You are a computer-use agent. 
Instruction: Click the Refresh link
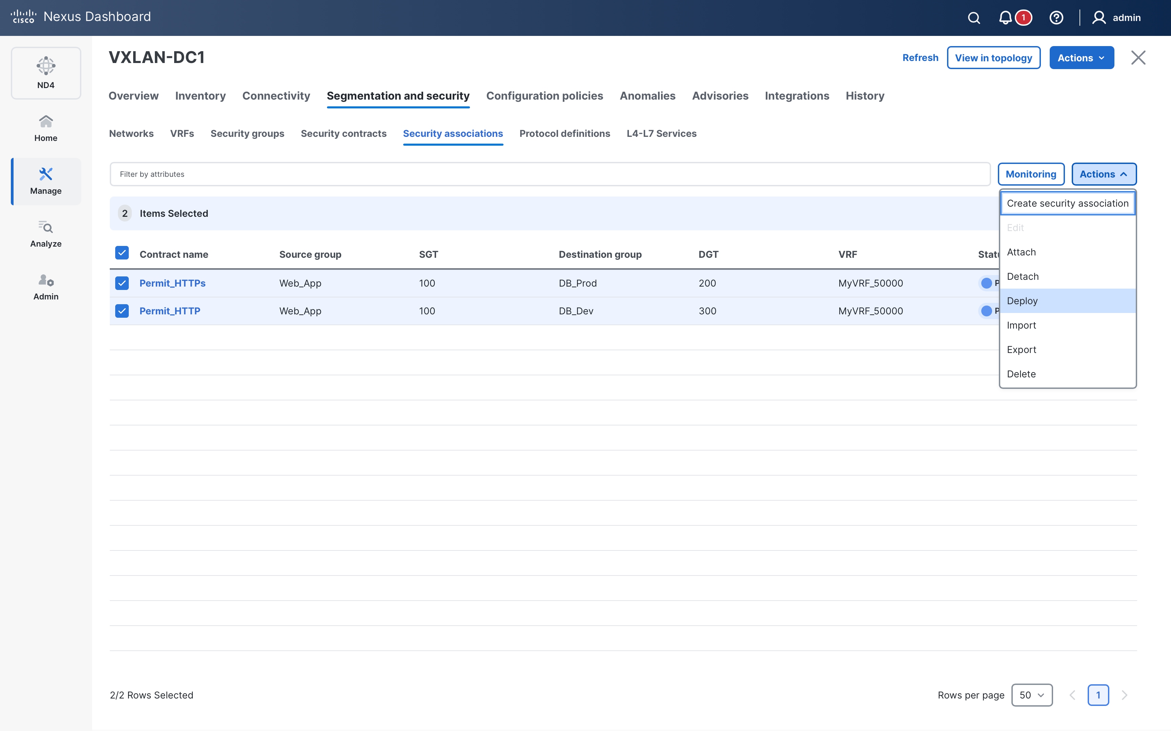point(920,58)
